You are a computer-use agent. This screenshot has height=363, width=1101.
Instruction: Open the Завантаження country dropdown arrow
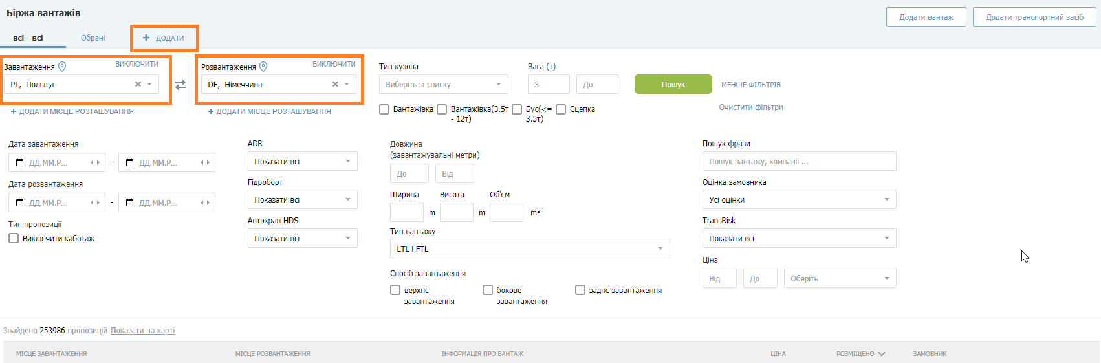click(x=149, y=84)
